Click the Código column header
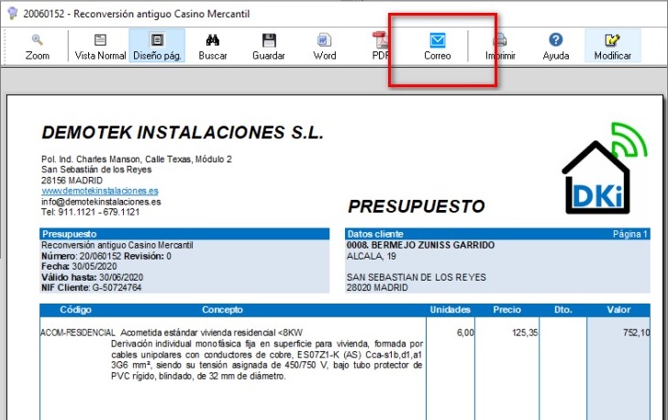Viewport: 668px width, 420px height. point(75,310)
